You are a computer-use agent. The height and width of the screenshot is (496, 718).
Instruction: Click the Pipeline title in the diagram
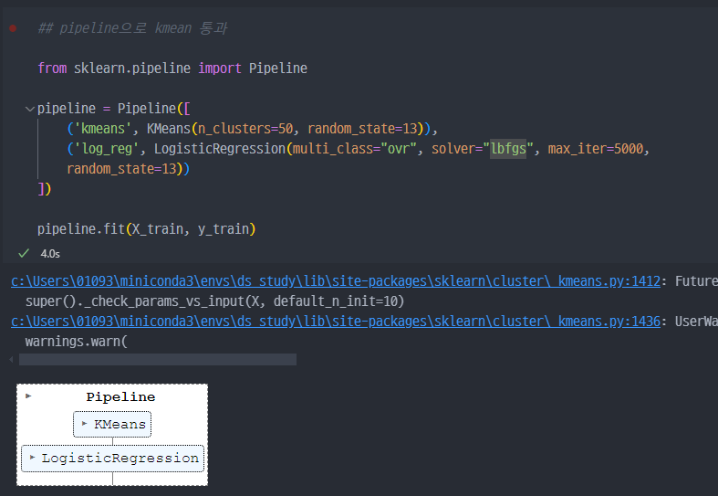click(121, 396)
